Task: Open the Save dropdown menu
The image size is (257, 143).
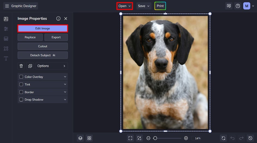Action: point(144,6)
